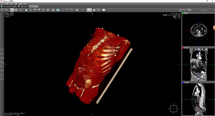Select the magnifier zoom tool

pos(16,10)
